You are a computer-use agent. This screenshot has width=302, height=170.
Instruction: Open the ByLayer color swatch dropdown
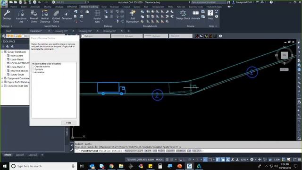pyautogui.click(x=95, y=36)
